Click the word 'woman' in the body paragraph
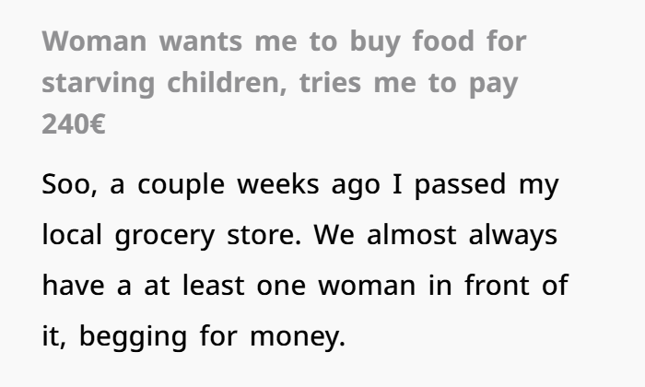 (x=367, y=287)
